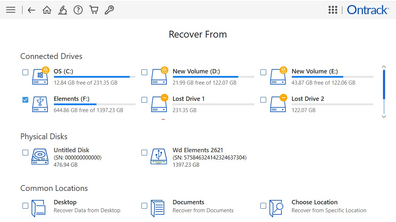396x222 pixels.
Task: Click the Ontrack logo
Action: click(368, 10)
